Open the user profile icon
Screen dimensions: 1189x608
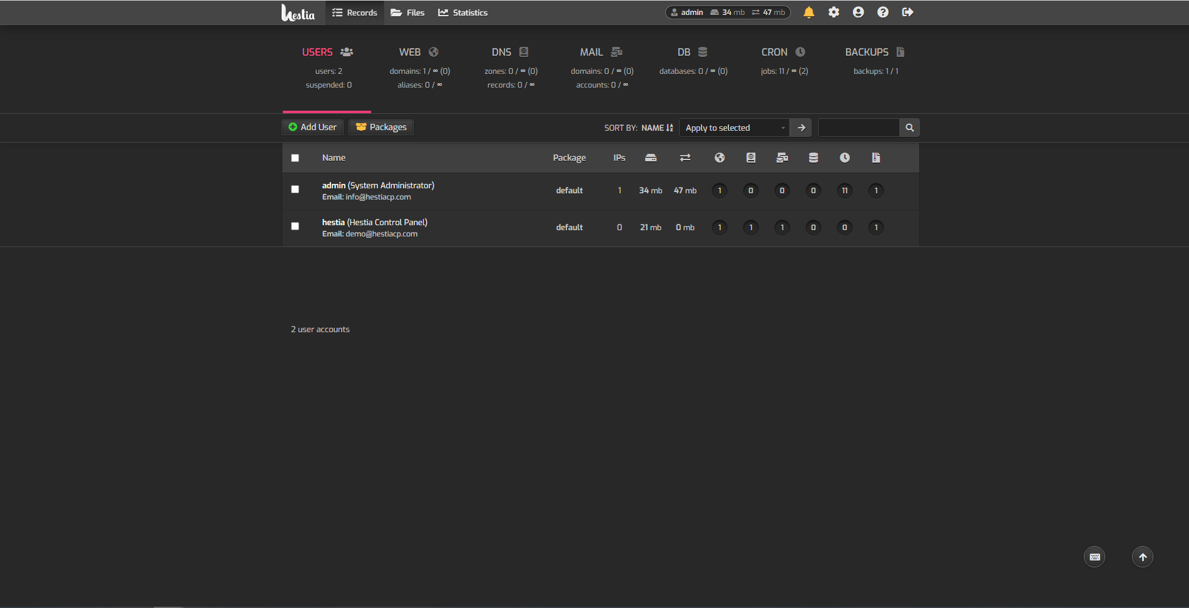[x=858, y=13]
